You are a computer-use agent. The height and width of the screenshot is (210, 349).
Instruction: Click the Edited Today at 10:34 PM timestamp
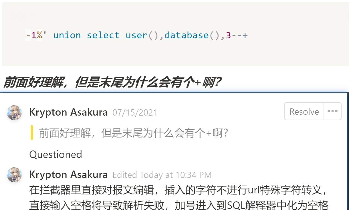pyautogui.click(x=162, y=175)
